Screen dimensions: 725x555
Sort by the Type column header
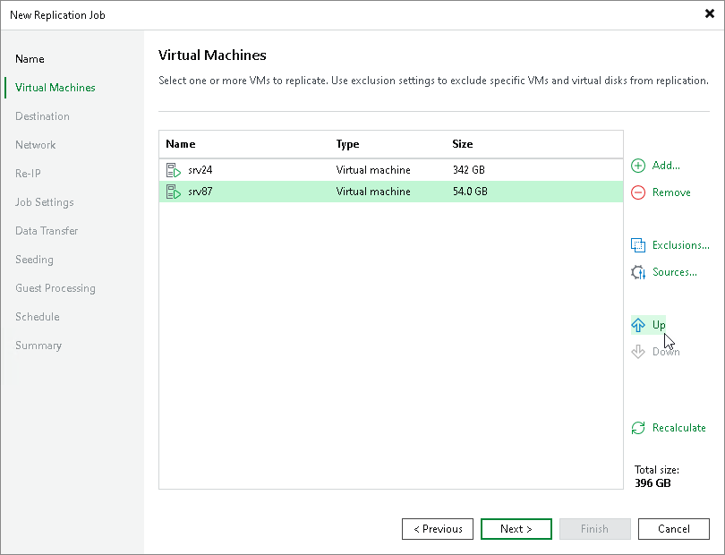click(x=347, y=144)
